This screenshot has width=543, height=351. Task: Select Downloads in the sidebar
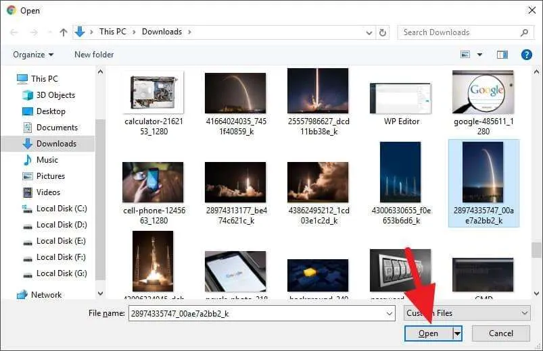[x=49, y=144]
